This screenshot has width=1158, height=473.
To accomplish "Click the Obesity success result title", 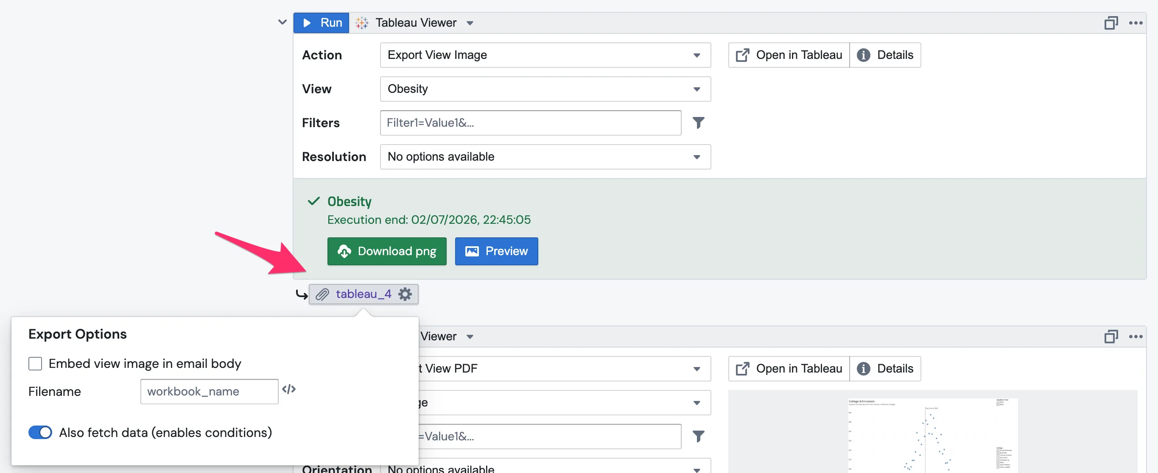I will point(349,201).
